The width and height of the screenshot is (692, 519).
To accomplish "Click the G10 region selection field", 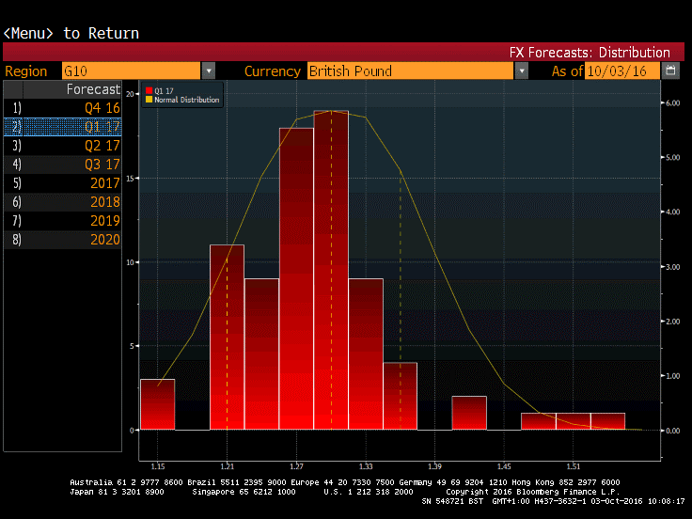I will tap(130, 71).
